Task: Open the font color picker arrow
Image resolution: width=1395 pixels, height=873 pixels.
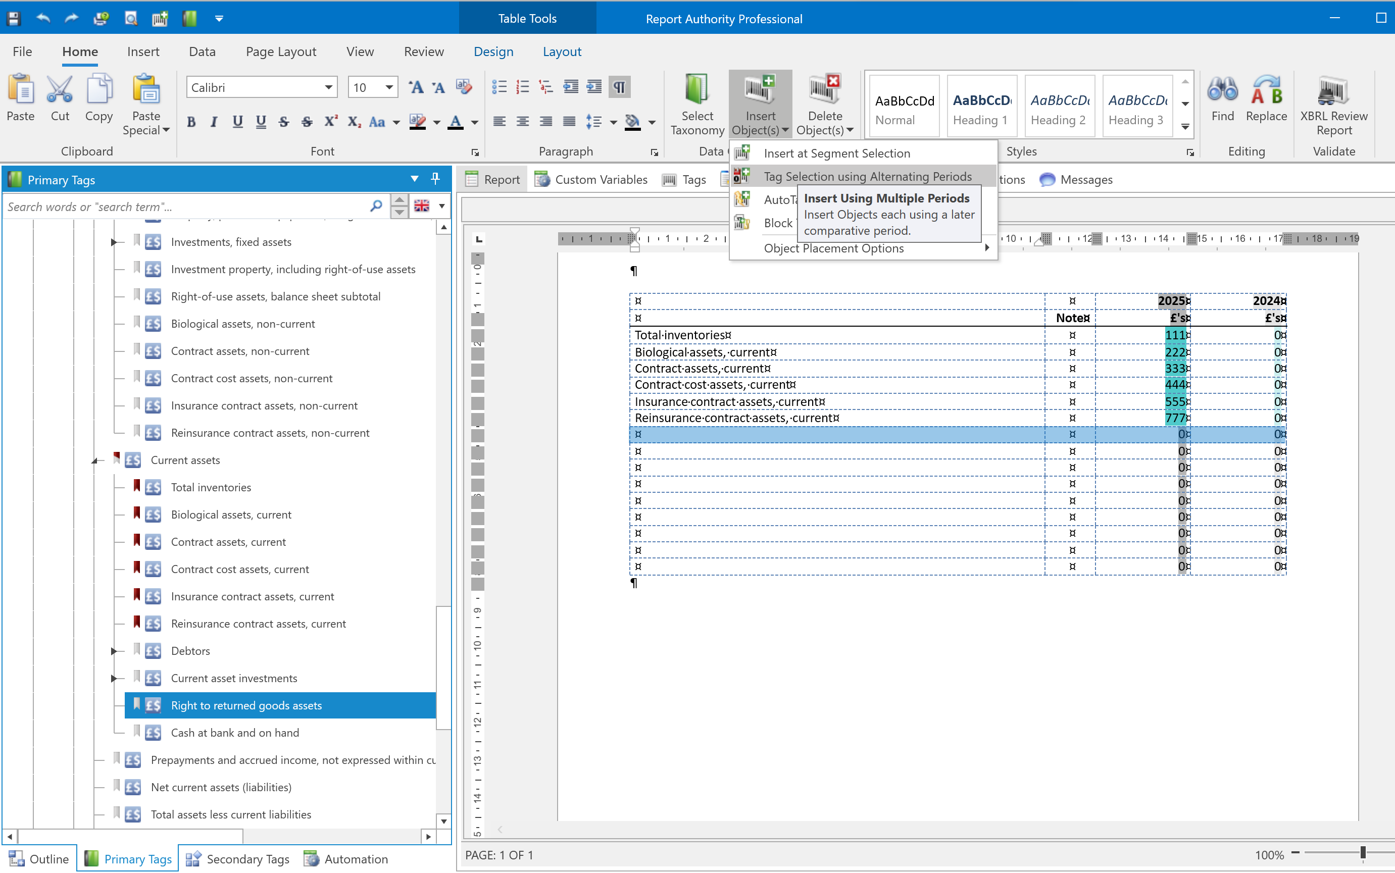Action: coord(475,122)
